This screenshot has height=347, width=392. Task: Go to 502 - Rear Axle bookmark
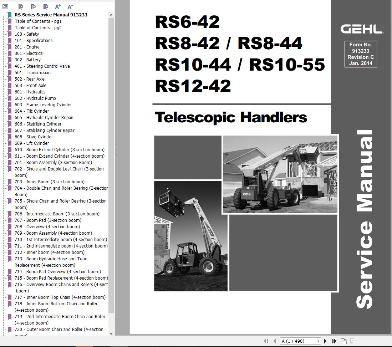tap(30, 79)
